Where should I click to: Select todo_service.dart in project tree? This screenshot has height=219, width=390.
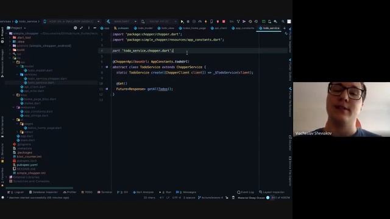click(39, 83)
